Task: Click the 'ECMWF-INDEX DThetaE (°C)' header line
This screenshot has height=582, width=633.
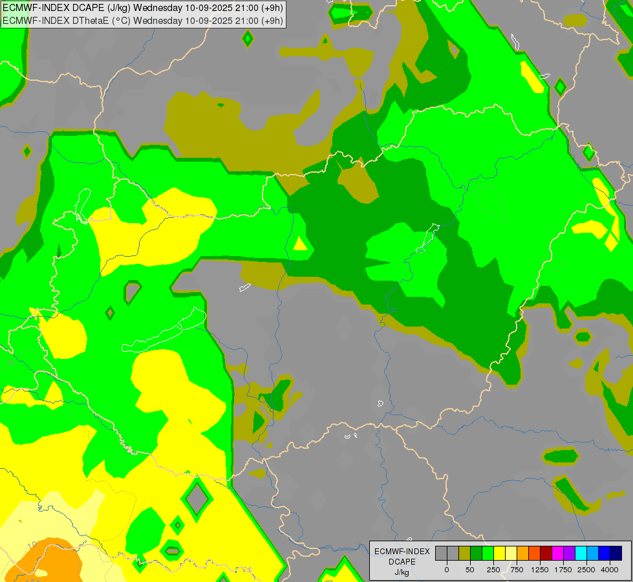Action: click(x=143, y=21)
